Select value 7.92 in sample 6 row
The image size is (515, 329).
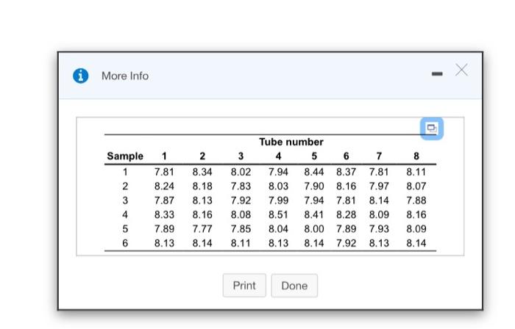coord(347,243)
